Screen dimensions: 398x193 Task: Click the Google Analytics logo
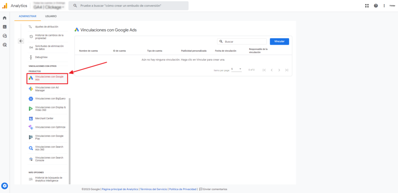(x=5, y=5)
